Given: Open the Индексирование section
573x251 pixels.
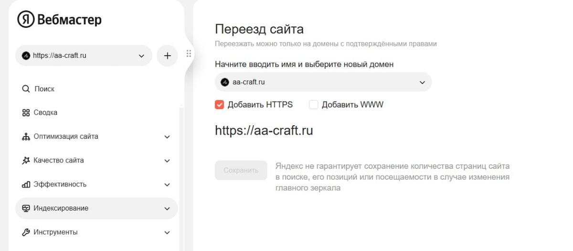Looking at the screenshot, I should click(x=97, y=208).
